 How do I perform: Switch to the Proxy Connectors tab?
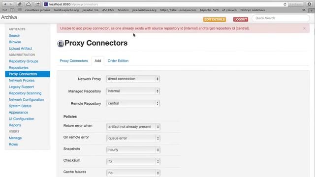click(x=74, y=61)
